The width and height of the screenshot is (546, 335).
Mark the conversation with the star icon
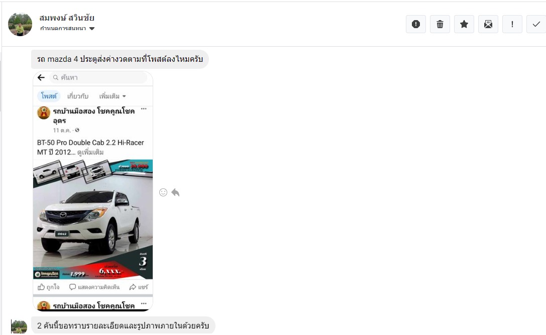pos(464,24)
